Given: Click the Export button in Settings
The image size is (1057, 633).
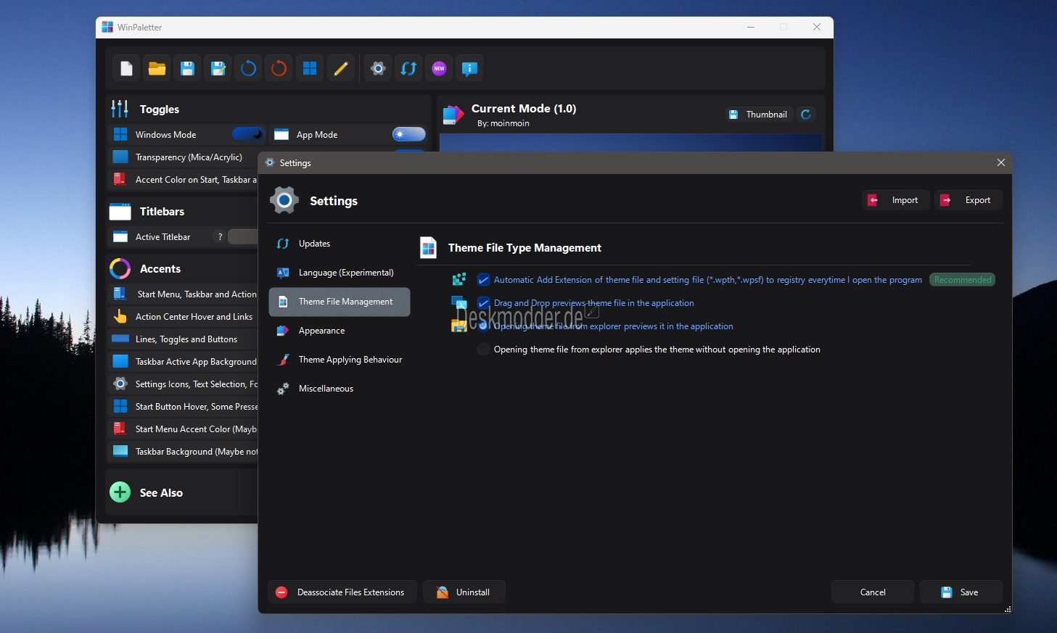Looking at the screenshot, I should (x=968, y=200).
